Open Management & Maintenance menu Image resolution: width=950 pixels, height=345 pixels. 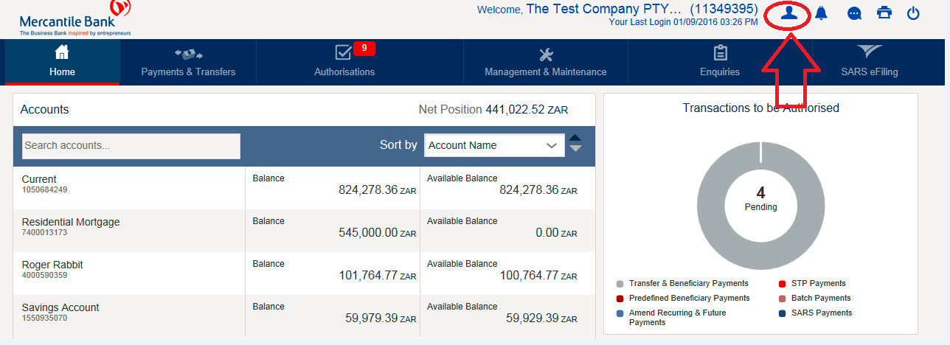545,62
